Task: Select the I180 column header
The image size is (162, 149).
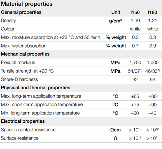Action: pos(153,12)
